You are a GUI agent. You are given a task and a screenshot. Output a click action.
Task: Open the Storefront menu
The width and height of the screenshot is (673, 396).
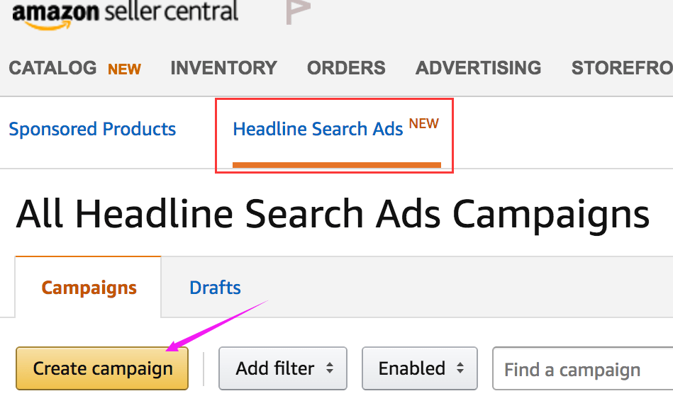coord(622,68)
